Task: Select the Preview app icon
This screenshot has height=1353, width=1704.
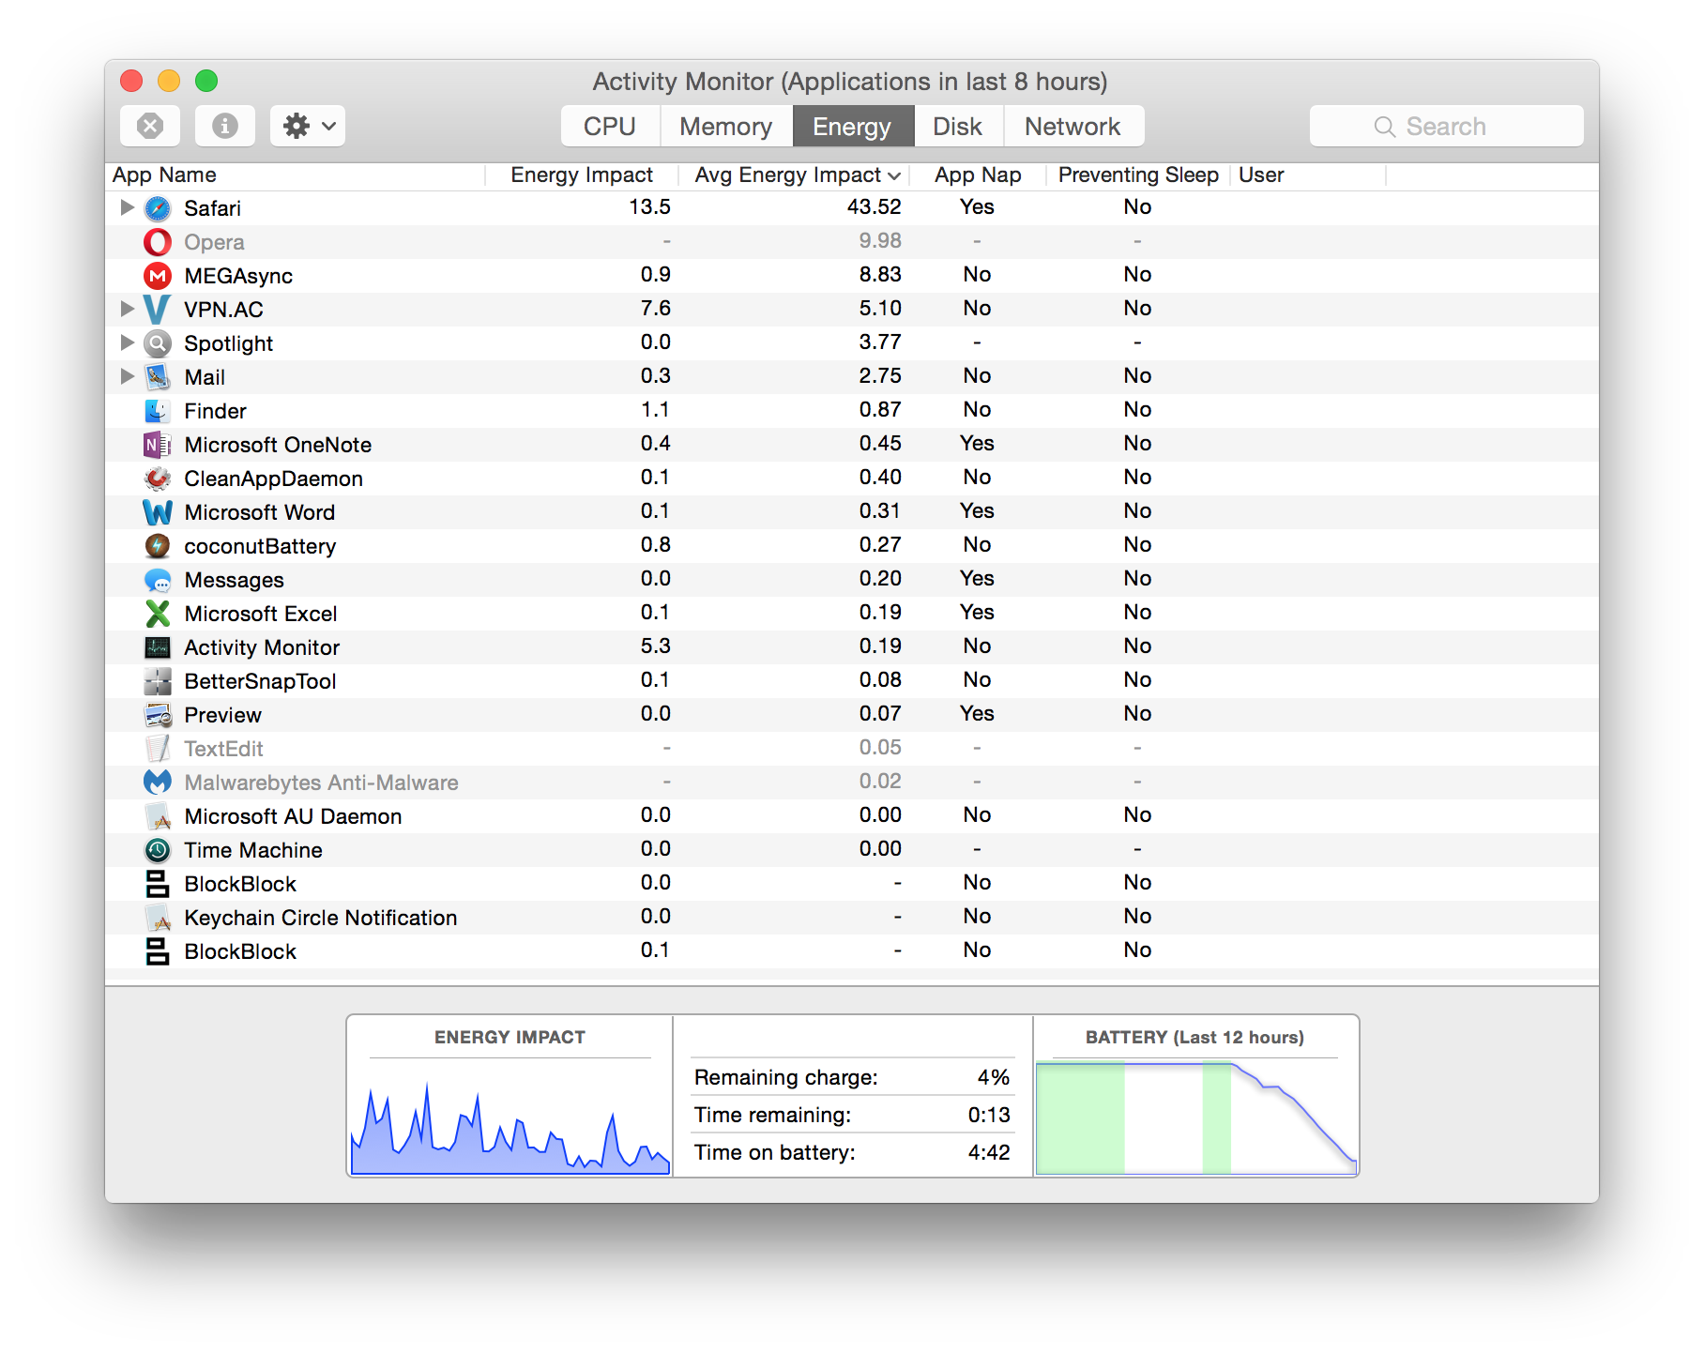Action: (x=158, y=715)
